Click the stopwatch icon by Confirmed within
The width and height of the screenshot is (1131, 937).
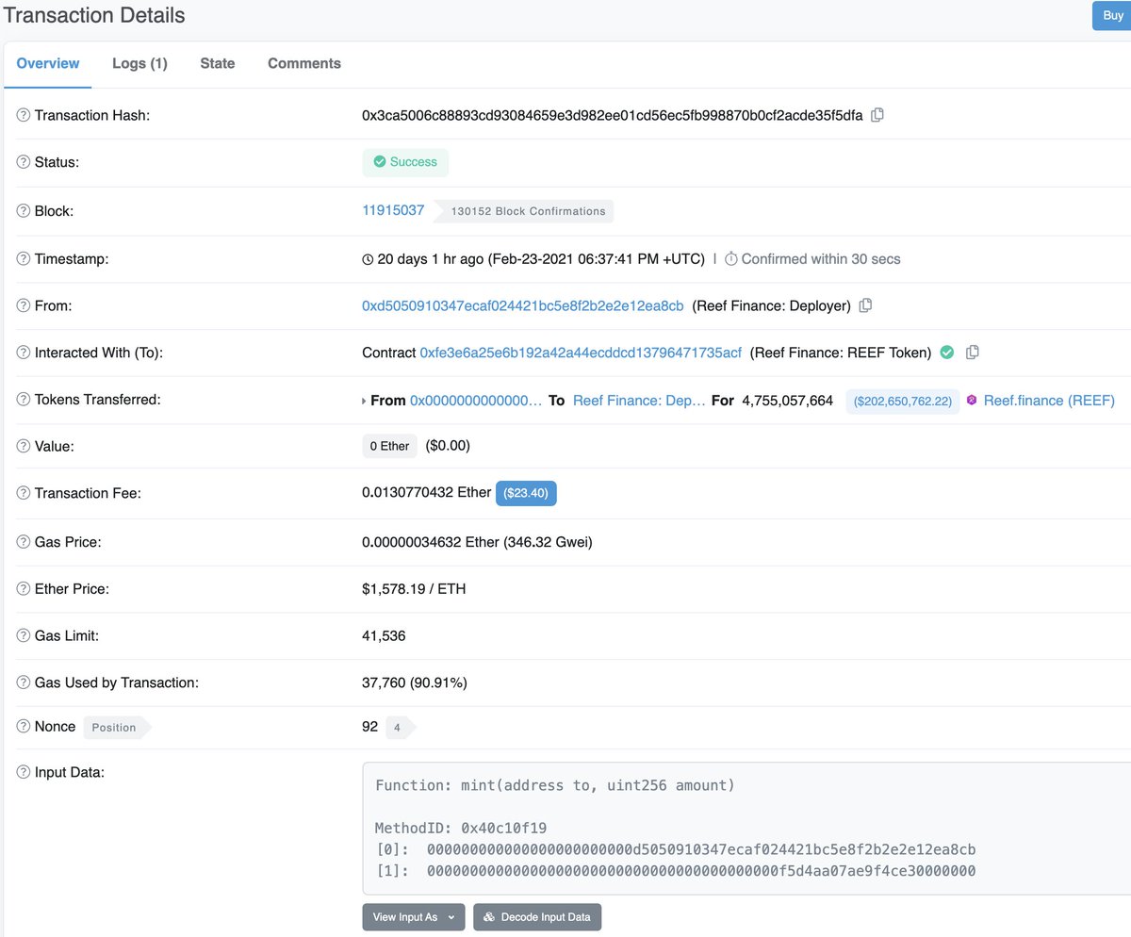(x=731, y=258)
